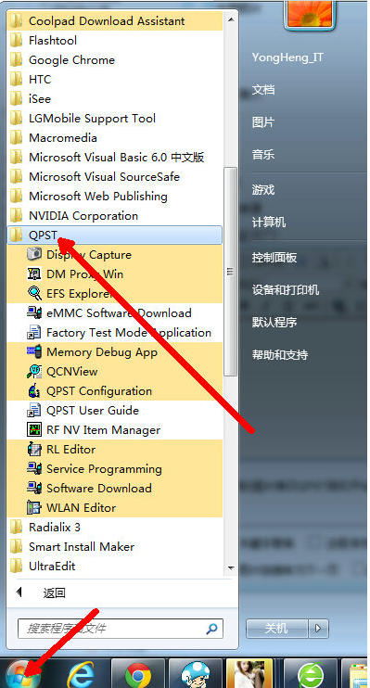Click the Windows Start orb
370x688 pixels.
[x=22, y=674]
